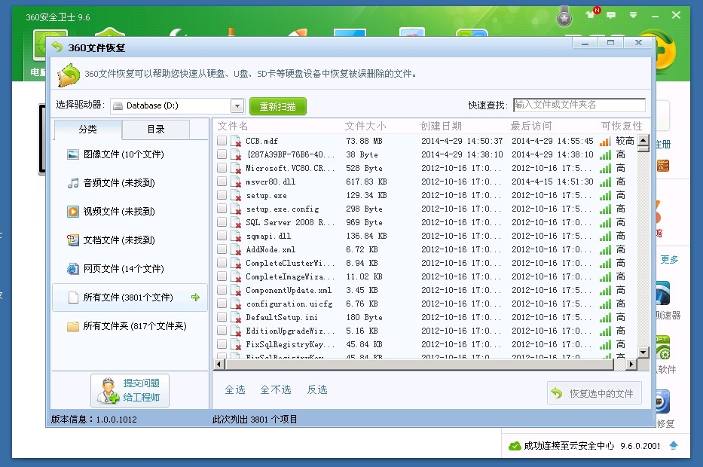Select the 视频文件 video category icon

point(73,212)
